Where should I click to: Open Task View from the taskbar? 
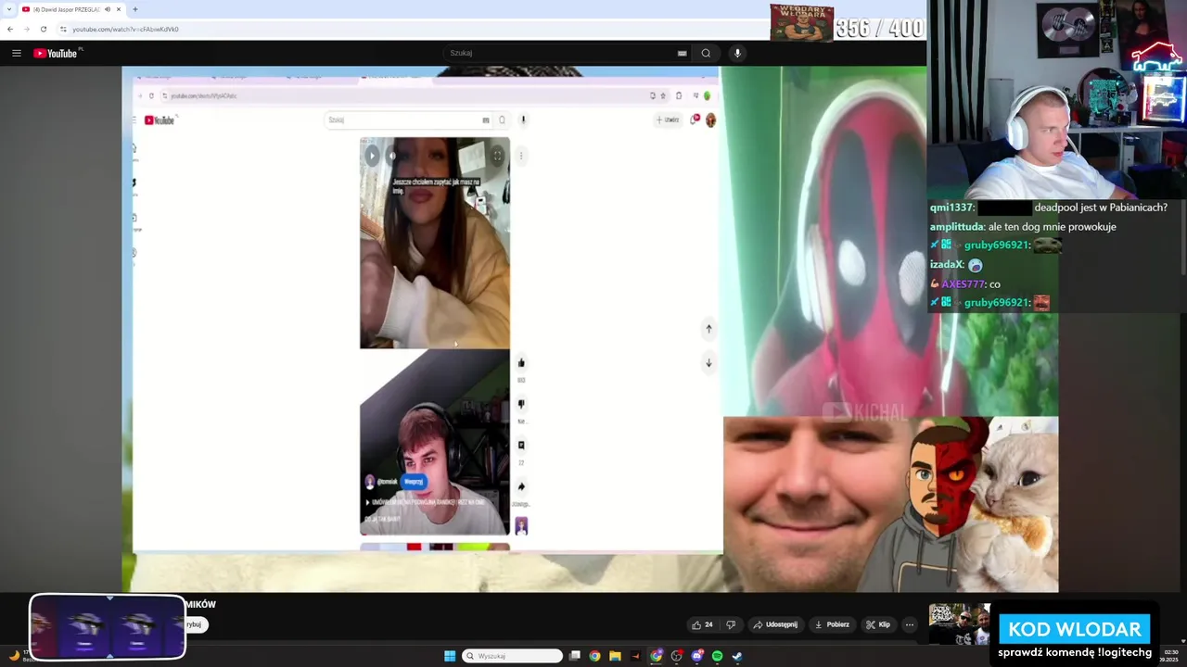pyautogui.click(x=575, y=656)
